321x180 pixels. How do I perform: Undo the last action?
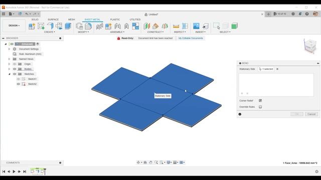pos(27,14)
